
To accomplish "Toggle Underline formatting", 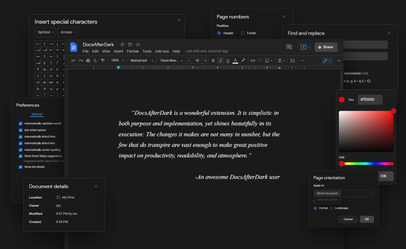I will [x=228, y=61].
